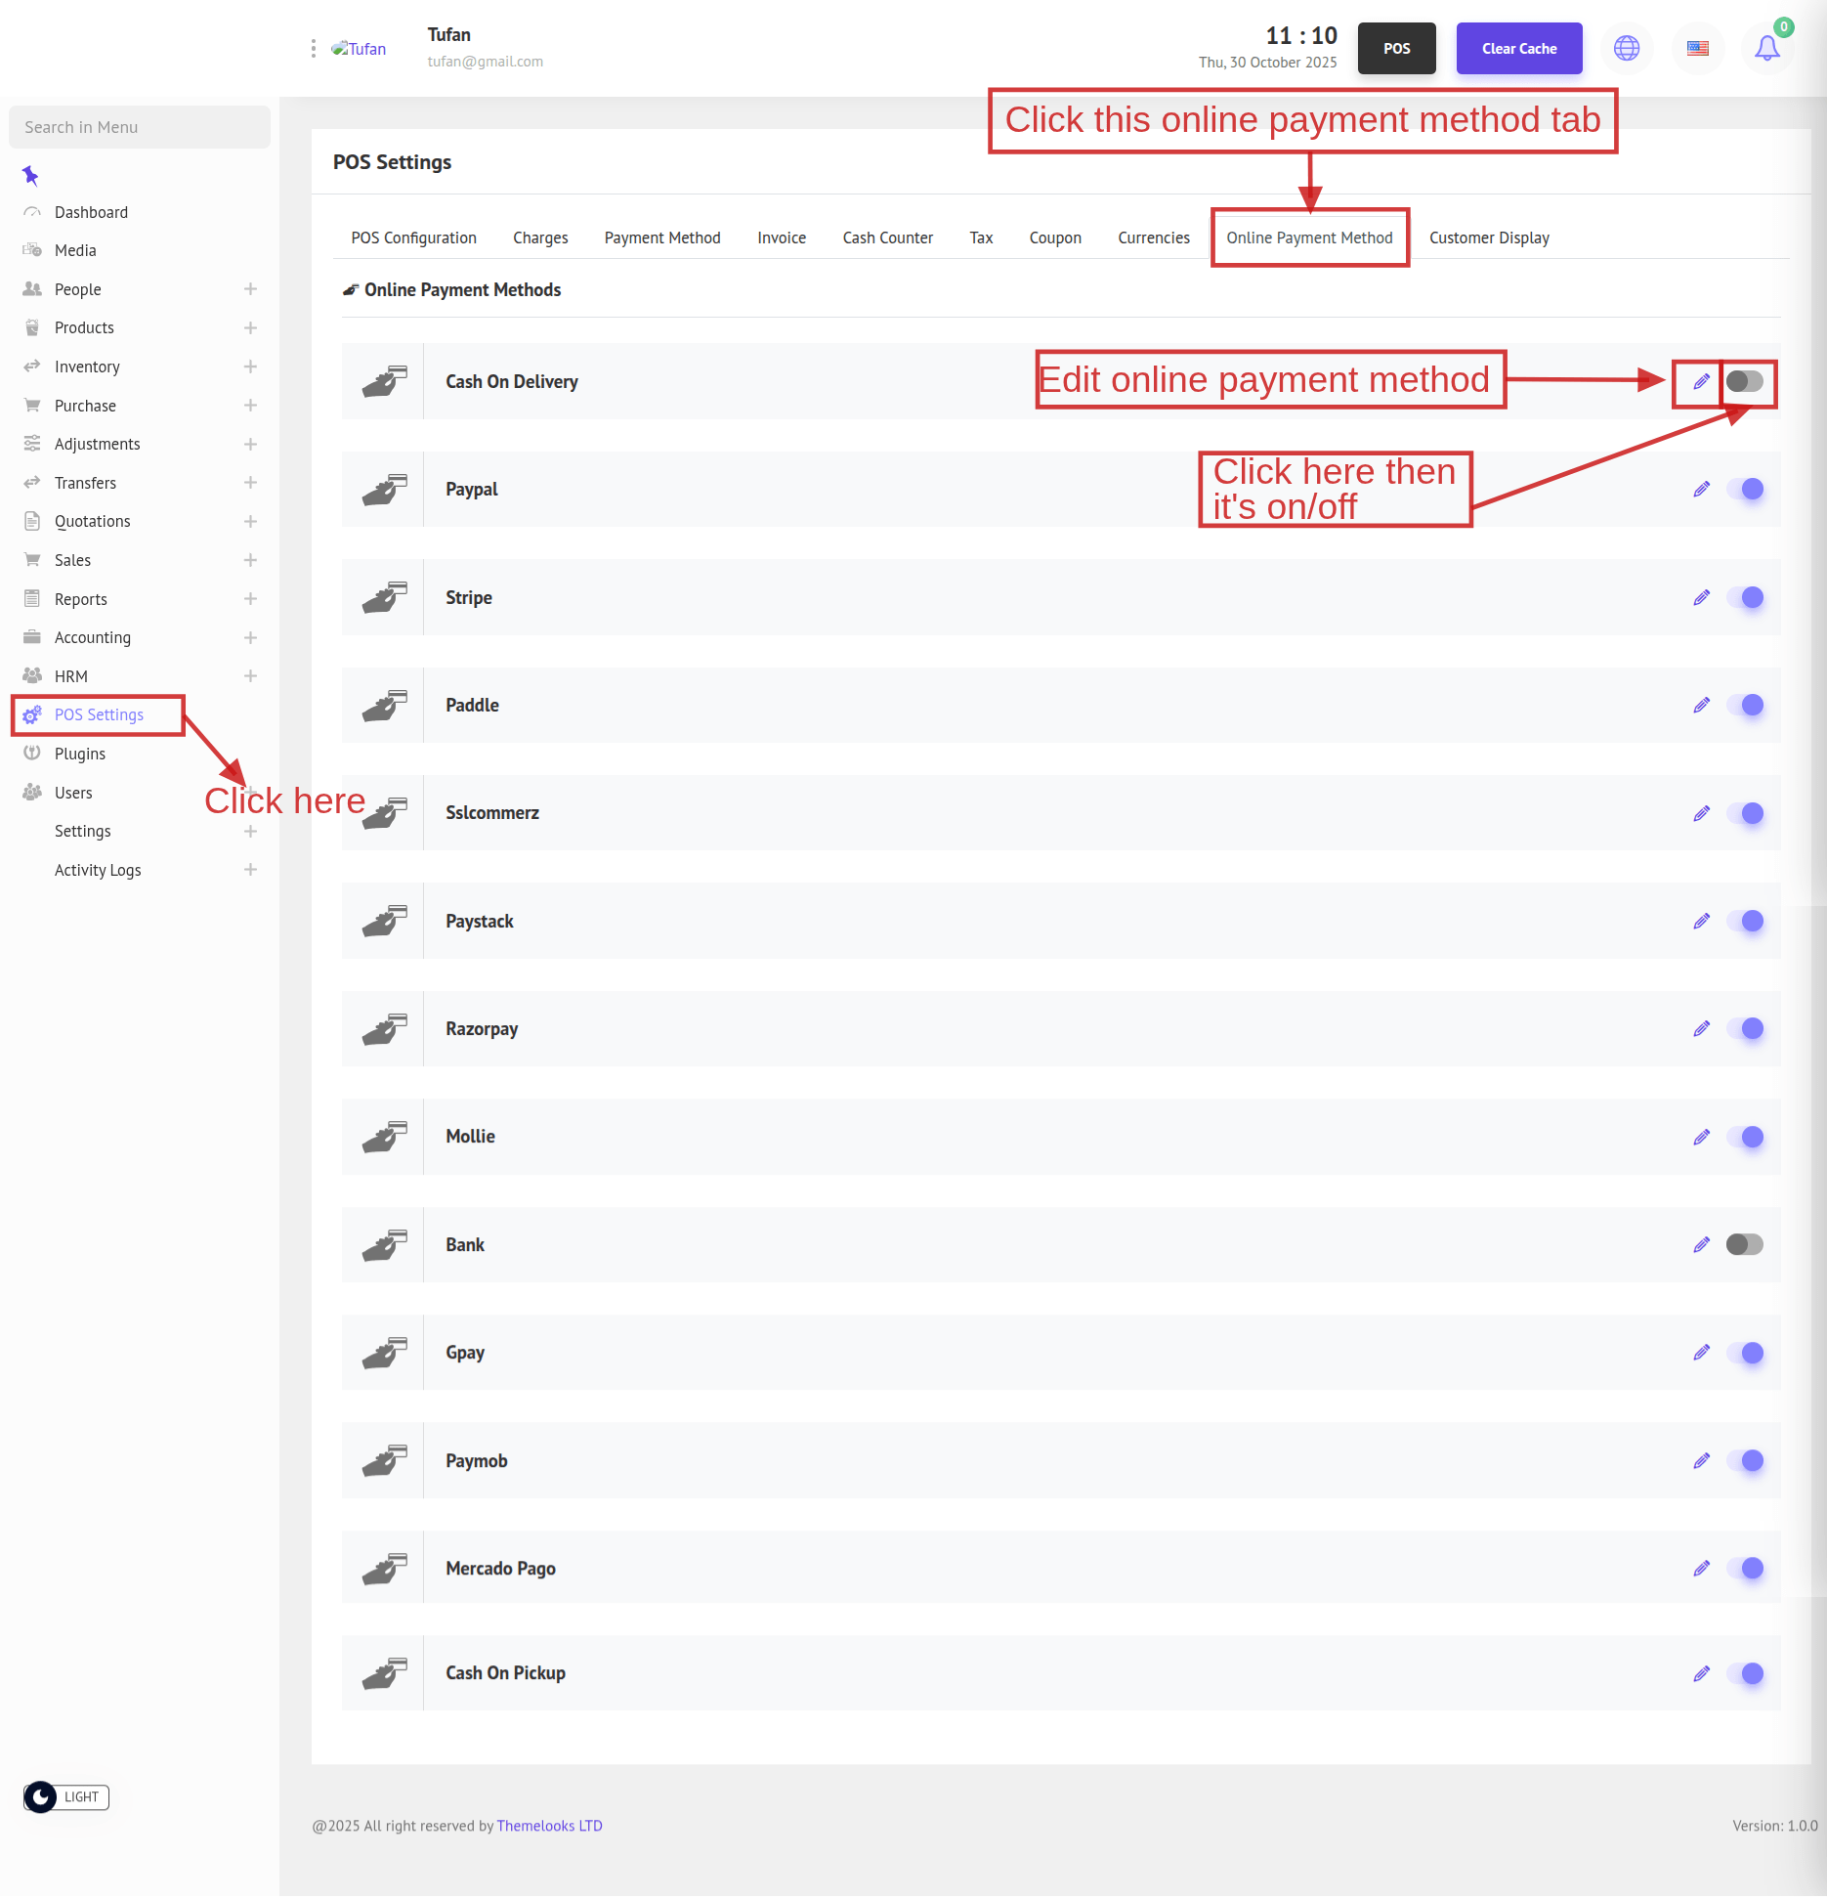Click the edit pencil for Paypal
Image resolution: width=1827 pixels, height=1900 pixels.
[x=1701, y=490]
